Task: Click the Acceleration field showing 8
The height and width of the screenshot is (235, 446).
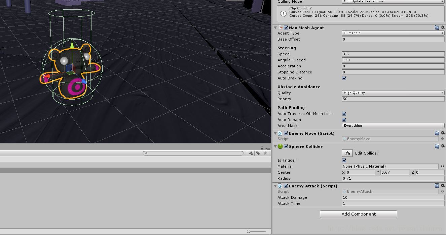Action: pos(393,66)
